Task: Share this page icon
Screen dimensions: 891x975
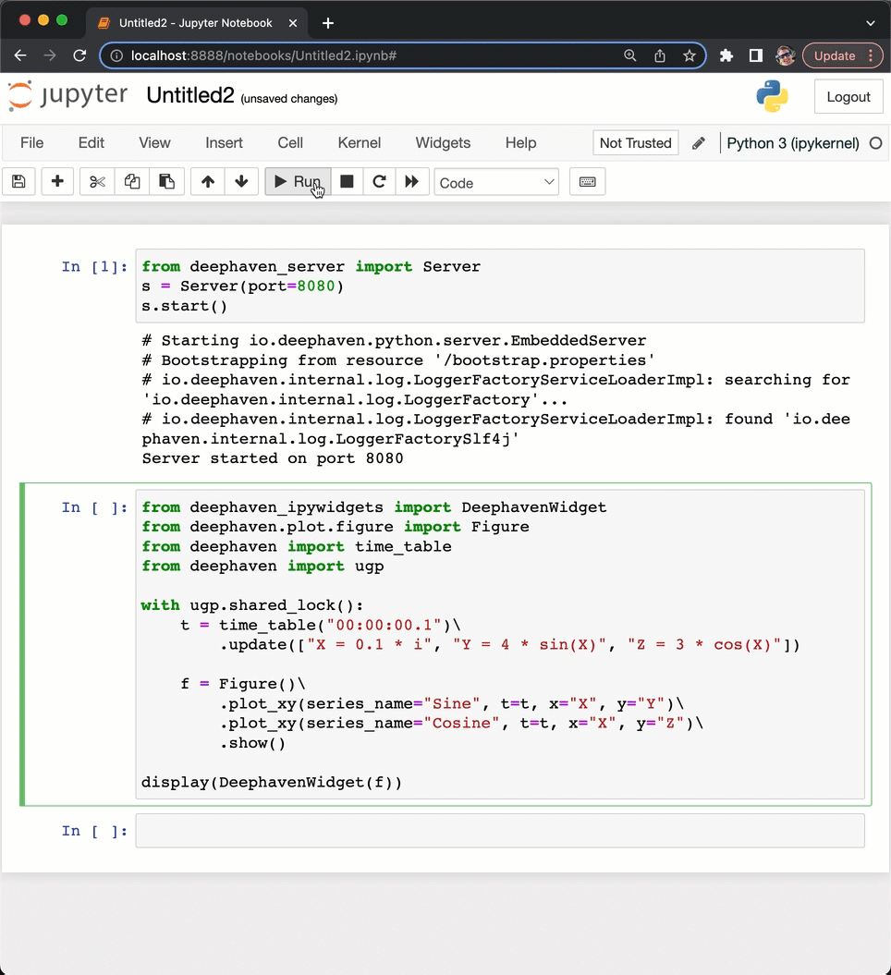Action: pyautogui.click(x=660, y=56)
